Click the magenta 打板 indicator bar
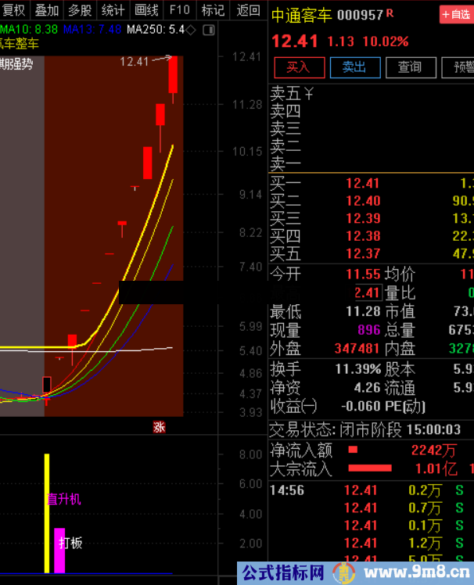This screenshot has width=474, height=585. pos(59,551)
